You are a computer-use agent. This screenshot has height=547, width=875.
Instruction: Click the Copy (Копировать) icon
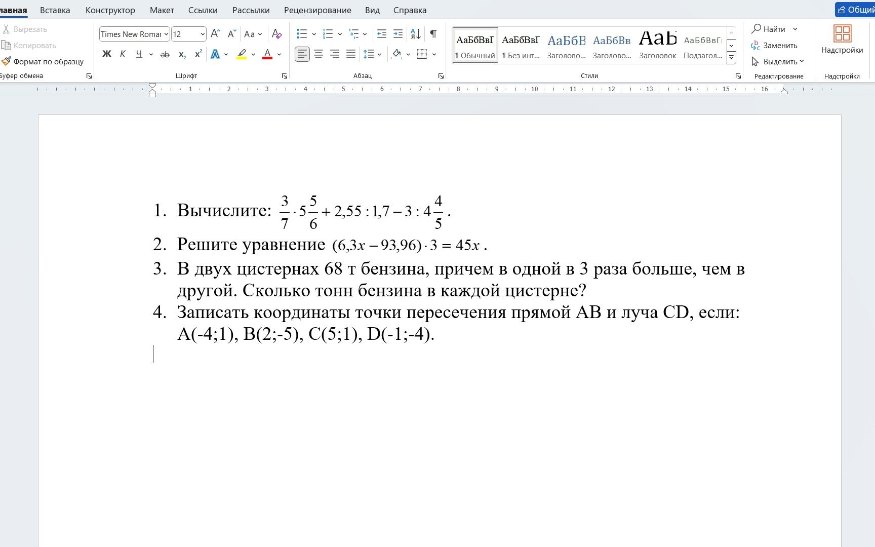point(6,46)
